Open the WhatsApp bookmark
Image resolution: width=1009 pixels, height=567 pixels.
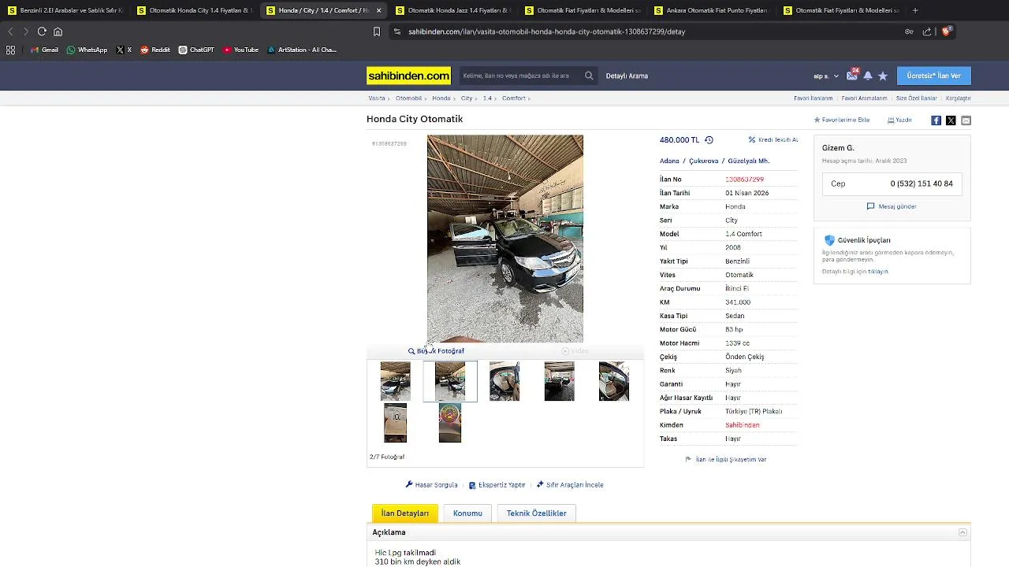87,50
